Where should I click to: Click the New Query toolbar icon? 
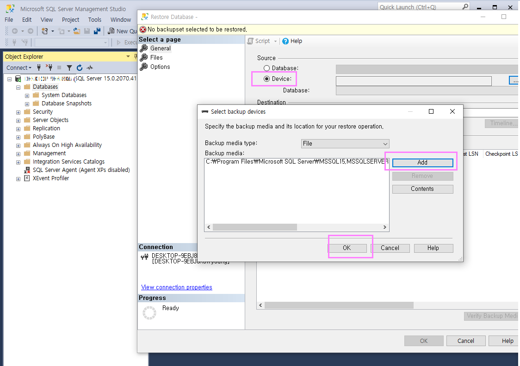pyautogui.click(x=111, y=31)
